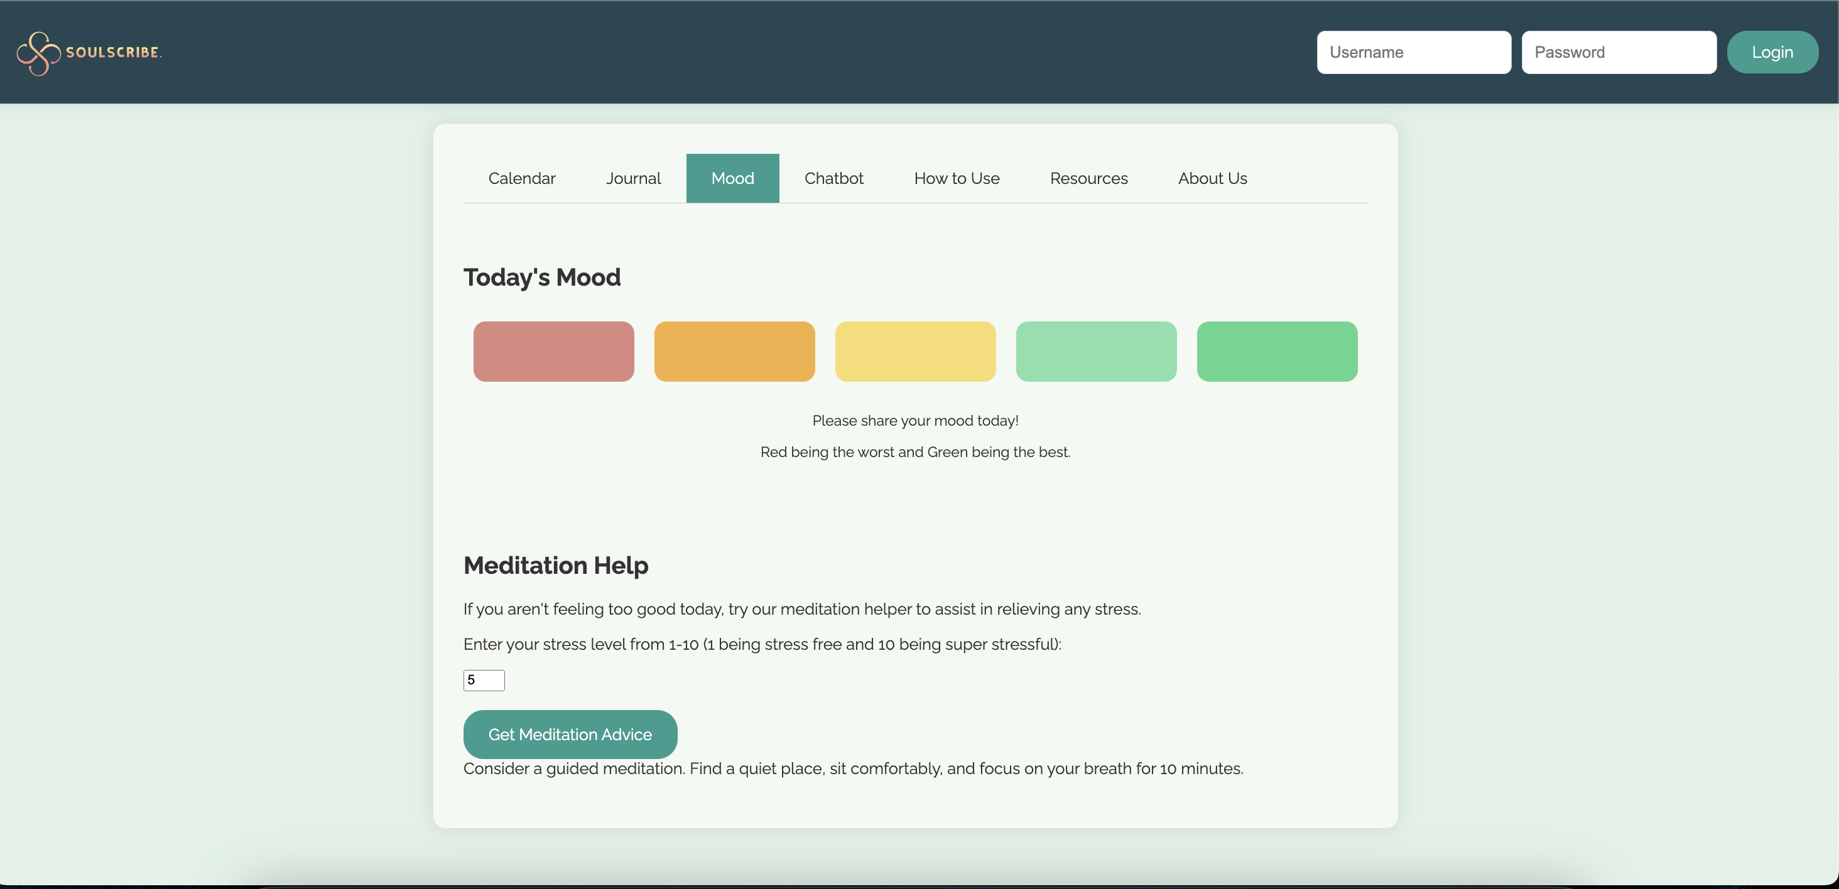Click the SoulScribe logo icon
The image size is (1839, 889).
point(38,53)
